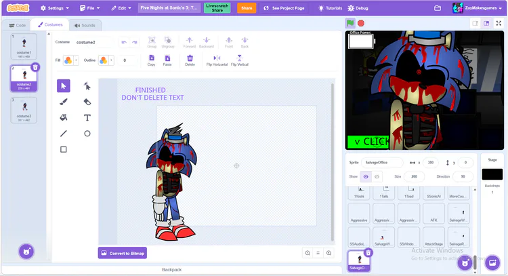This screenshot has width=508, height=276.
Task: Select costume3 thumbnail
Action: coord(24,110)
